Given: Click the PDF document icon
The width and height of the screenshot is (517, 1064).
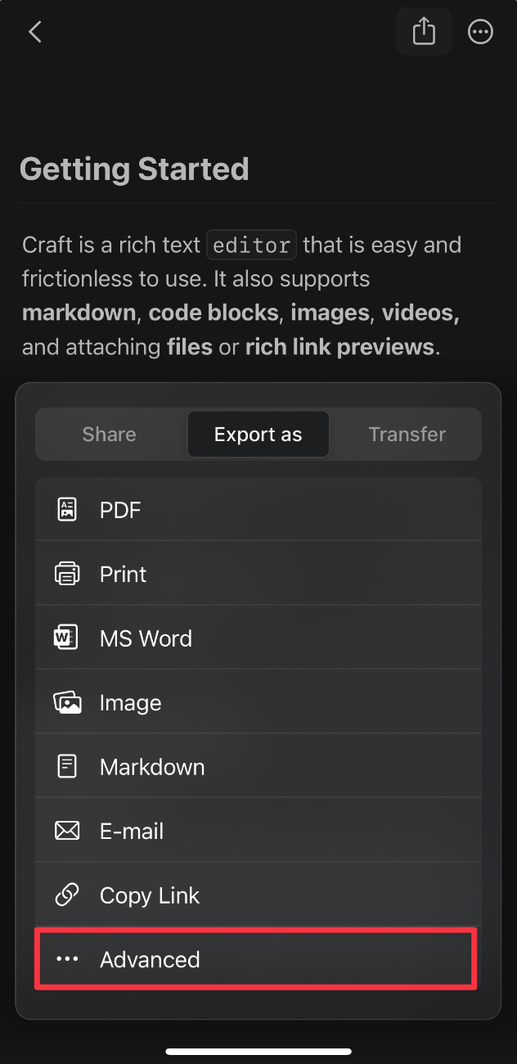Looking at the screenshot, I should click(67, 510).
